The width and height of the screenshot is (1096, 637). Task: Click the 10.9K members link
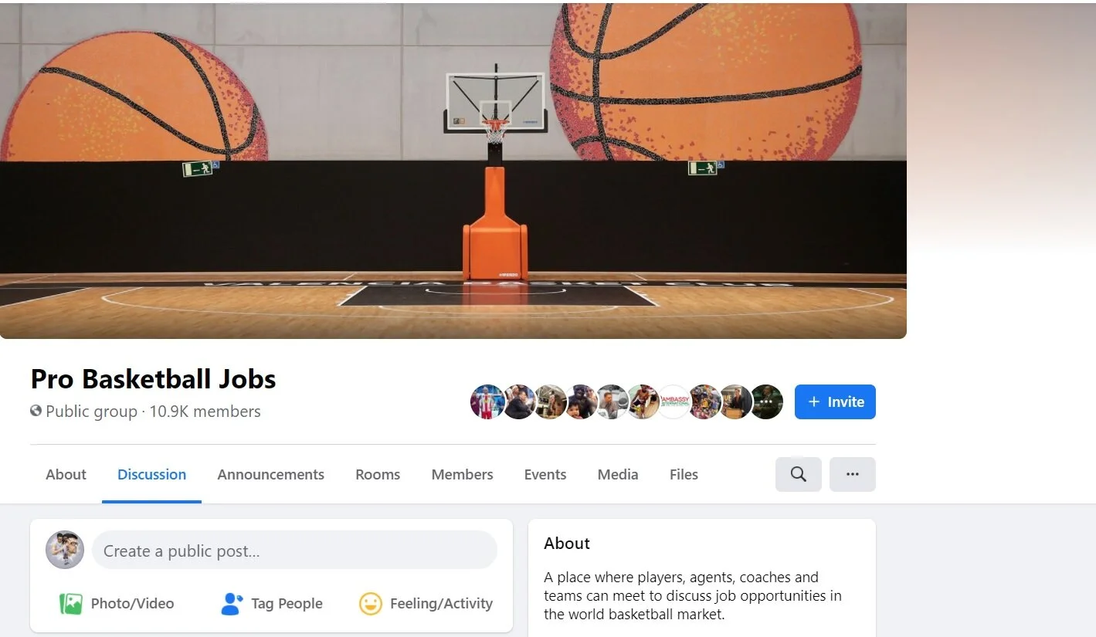pyautogui.click(x=205, y=412)
